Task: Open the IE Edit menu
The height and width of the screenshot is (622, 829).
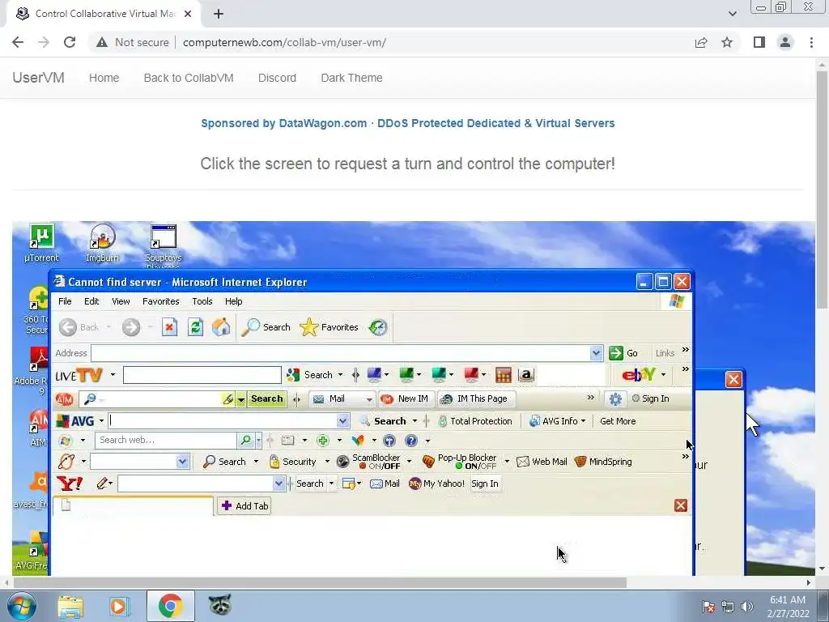Action: [x=91, y=301]
